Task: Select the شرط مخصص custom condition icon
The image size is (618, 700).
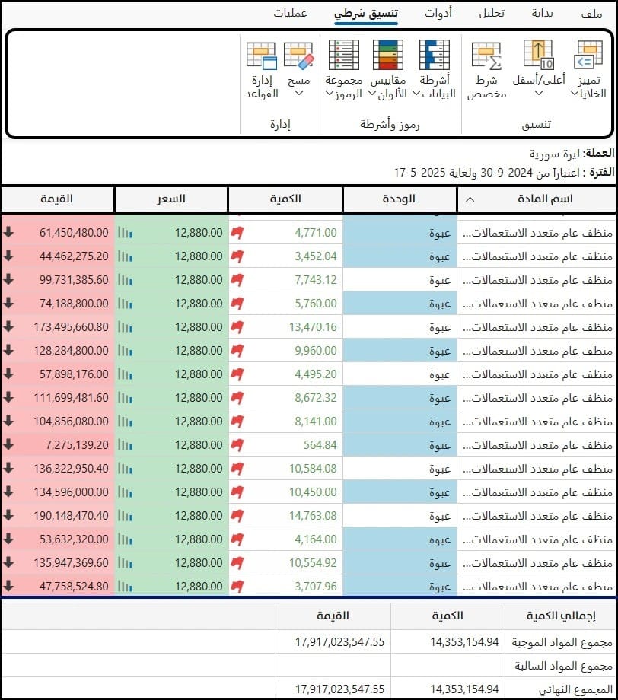Action: (x=487, y=56)
